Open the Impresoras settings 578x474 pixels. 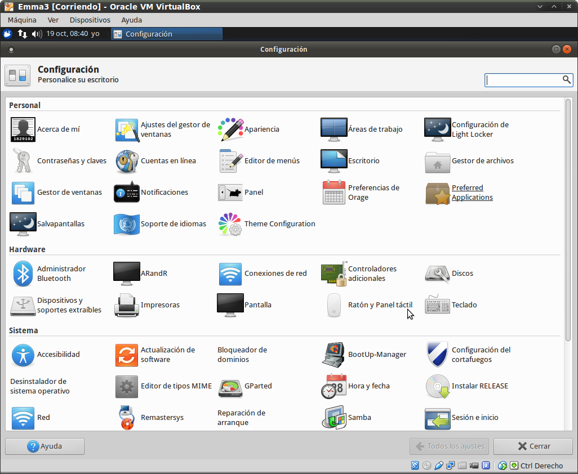pyautogui.click(x=127, y=305)
